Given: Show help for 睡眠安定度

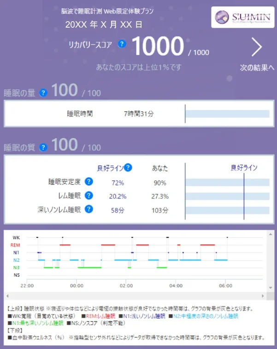Looking at the screenshot, I should click(x=89, y=181).
